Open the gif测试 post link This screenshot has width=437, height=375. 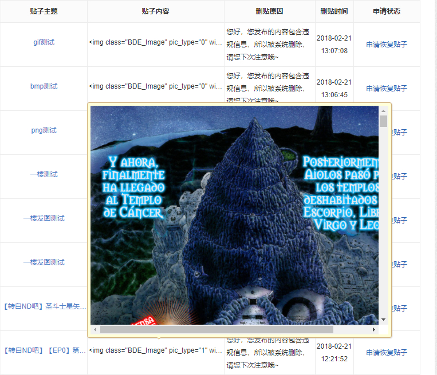pos(44,42)
